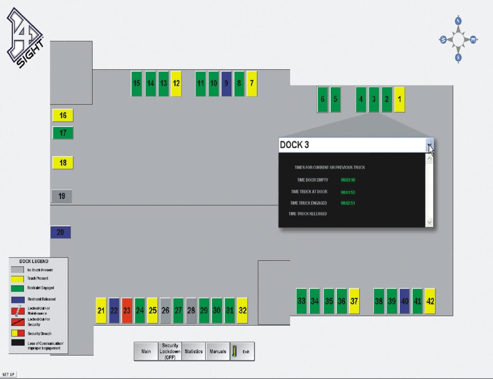The height and width of the screenshot is (379, 493).
Task: Click the TIME TRUCK RELEASED label
Action: point(308,214)
